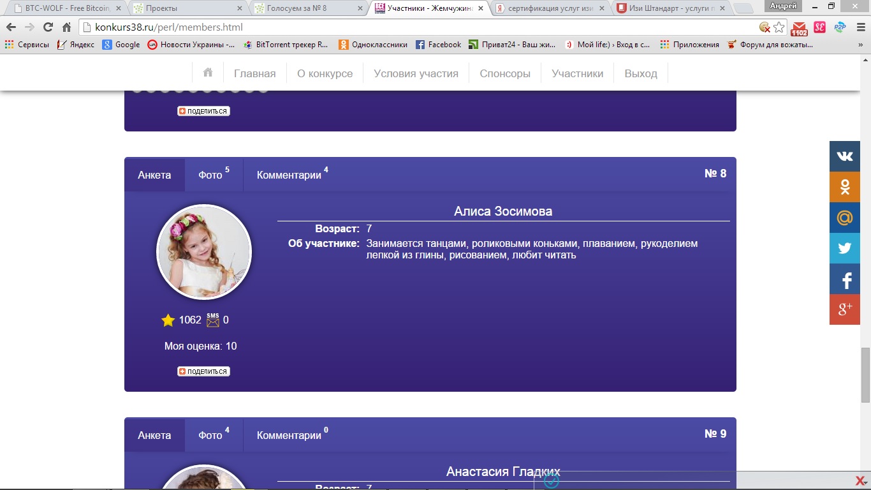Go back with the browser back arrow
The height and width of the screenshot is (490, 871).
tap(11, 27)
